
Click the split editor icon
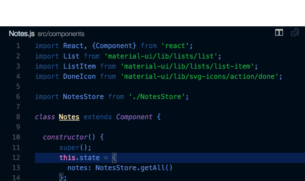(x=279, y=33)
